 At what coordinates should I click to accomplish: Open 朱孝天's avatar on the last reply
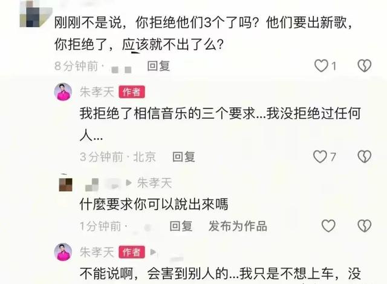[x=63, y=252]
